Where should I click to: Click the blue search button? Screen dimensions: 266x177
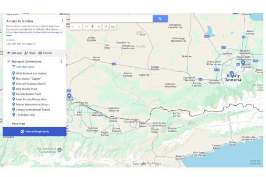pyautogui.click(x=160, y=19)
